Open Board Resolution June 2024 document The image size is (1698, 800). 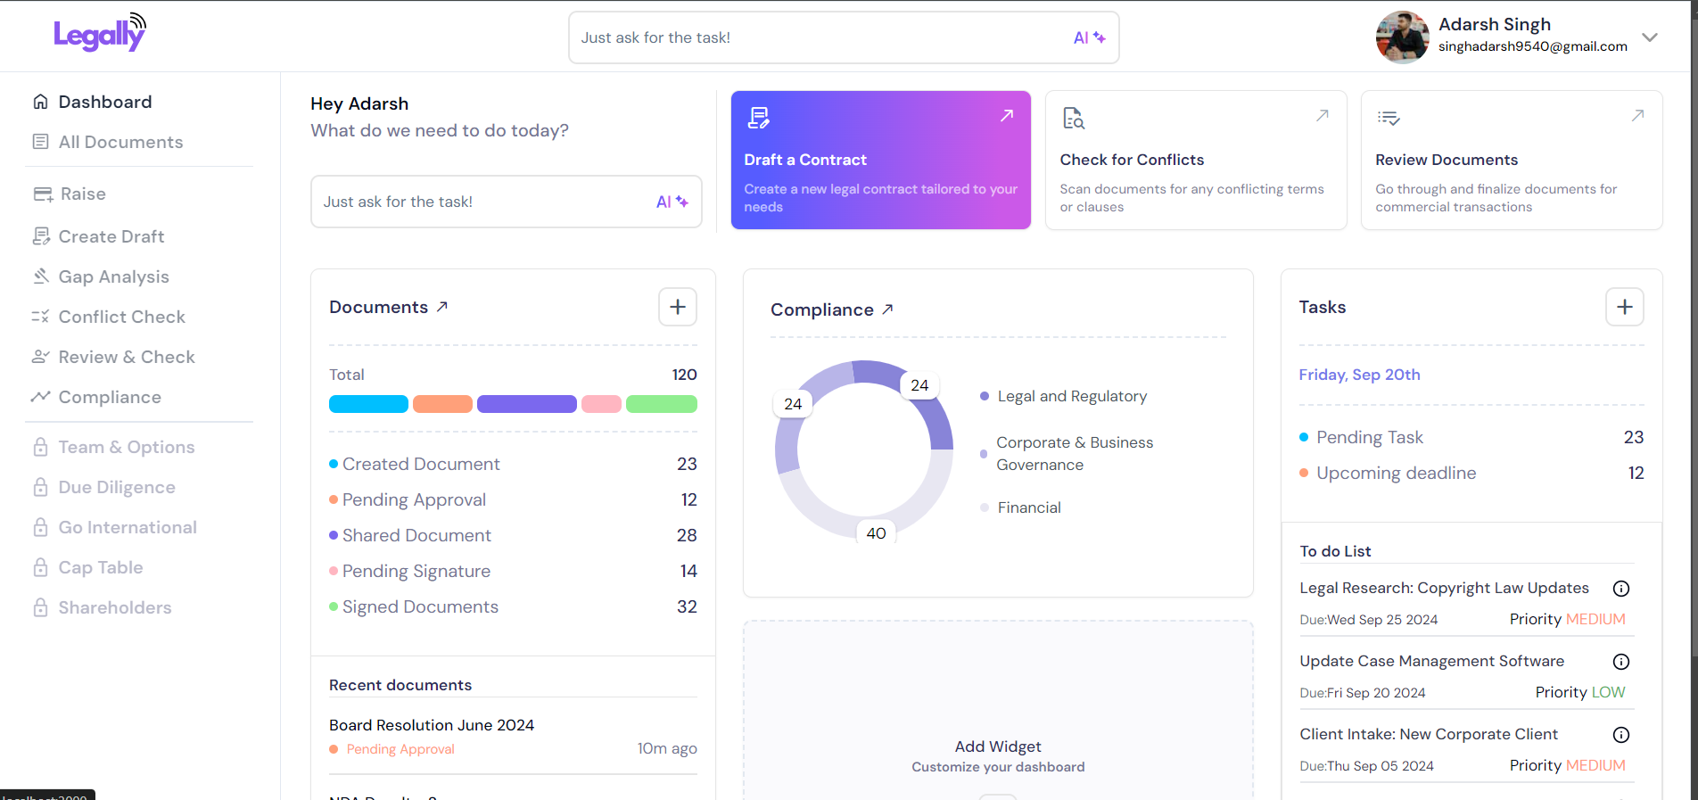[432, 725]
